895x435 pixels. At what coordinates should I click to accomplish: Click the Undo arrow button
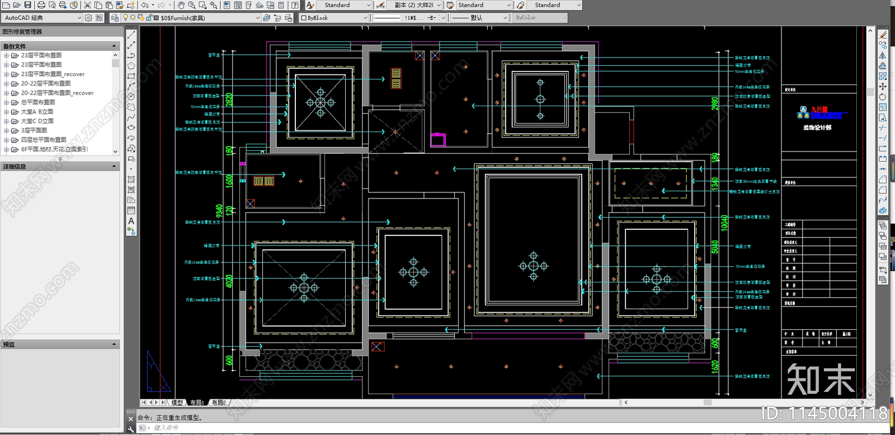[x=145, y=5]
